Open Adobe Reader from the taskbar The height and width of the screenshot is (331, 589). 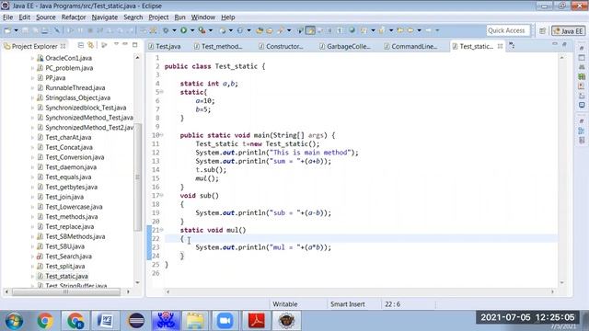[x=256, y=321]
